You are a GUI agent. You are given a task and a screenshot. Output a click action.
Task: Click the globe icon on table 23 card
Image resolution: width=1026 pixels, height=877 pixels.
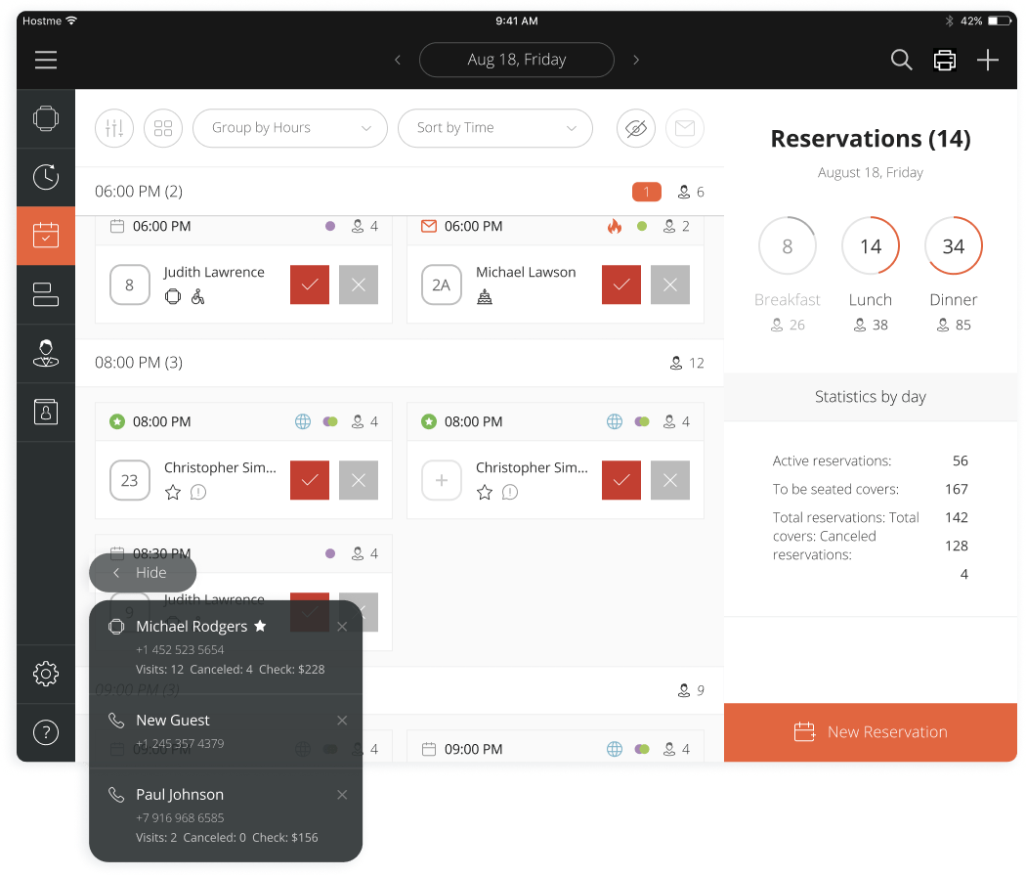tap(302, 421)
